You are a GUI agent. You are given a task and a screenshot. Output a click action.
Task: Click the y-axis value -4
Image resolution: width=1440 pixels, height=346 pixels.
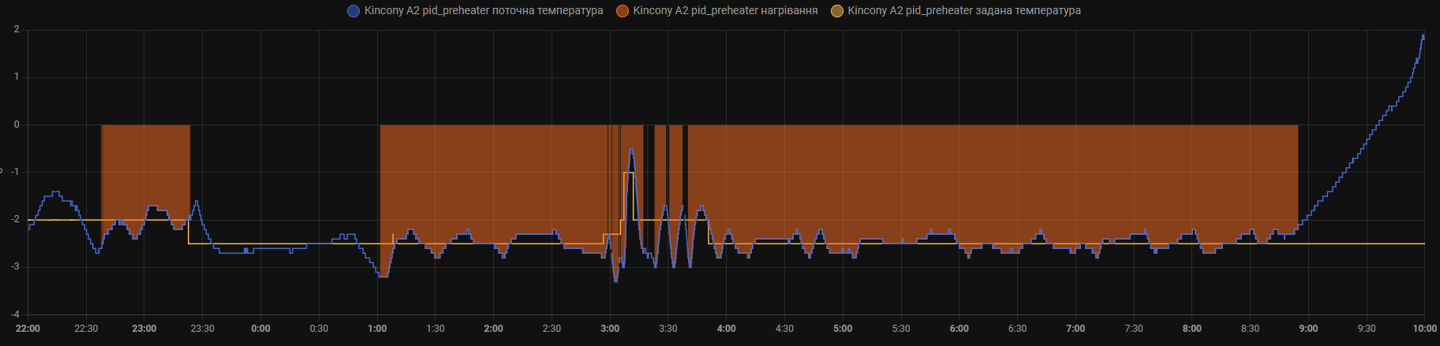click(15, 314)
